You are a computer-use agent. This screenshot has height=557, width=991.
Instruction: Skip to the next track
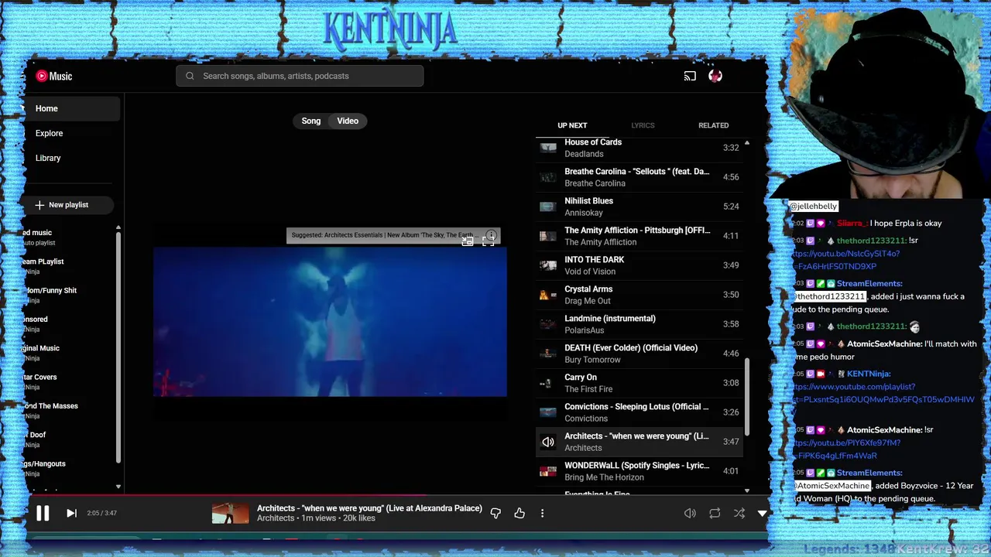tap(71, 513)
